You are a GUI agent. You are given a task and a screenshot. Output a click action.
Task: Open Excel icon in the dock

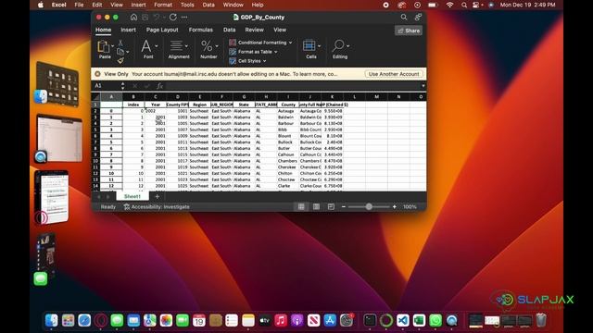(x=419, y=321)
